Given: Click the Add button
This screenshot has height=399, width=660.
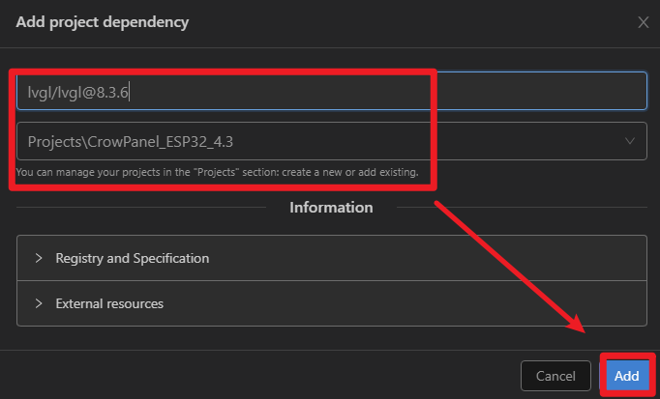Looking at the screenshot, I should (x=627, y=376).
